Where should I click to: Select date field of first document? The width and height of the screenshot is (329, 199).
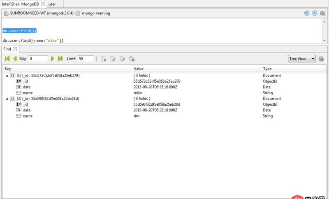(164, 87)
